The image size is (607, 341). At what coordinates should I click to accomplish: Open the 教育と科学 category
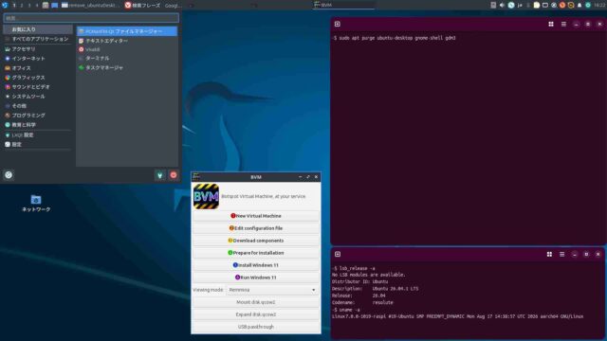[38, 125]
